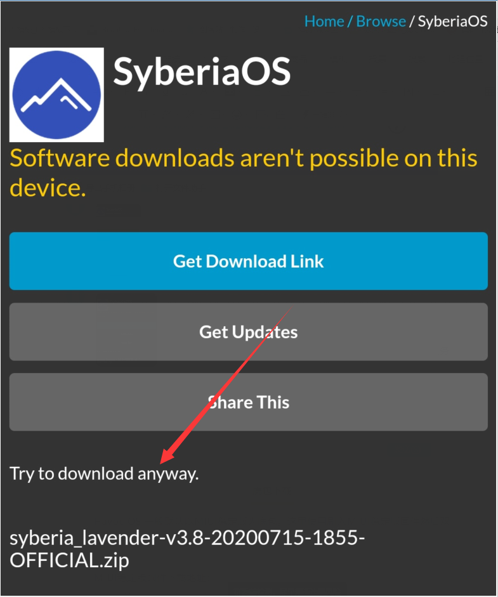Click the large SyberiaOS page heading

coord(202,72)
